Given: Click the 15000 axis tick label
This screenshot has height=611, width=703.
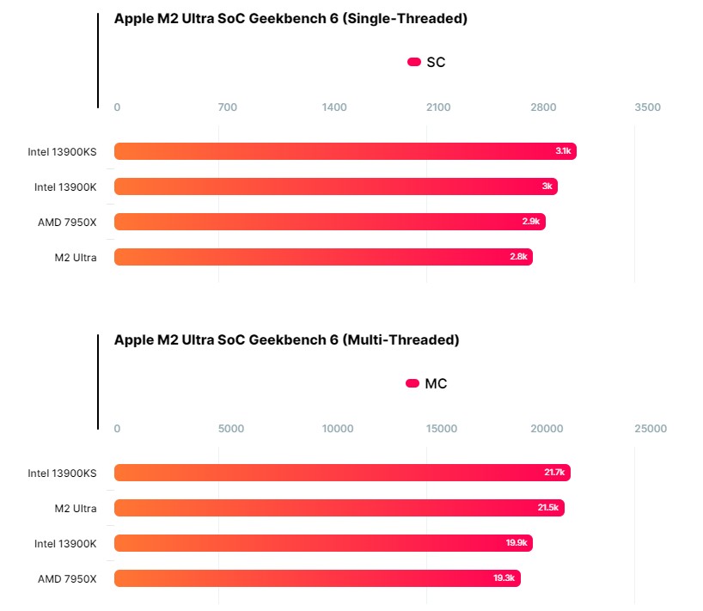Looking at the screenshot, I should point(441,429).
